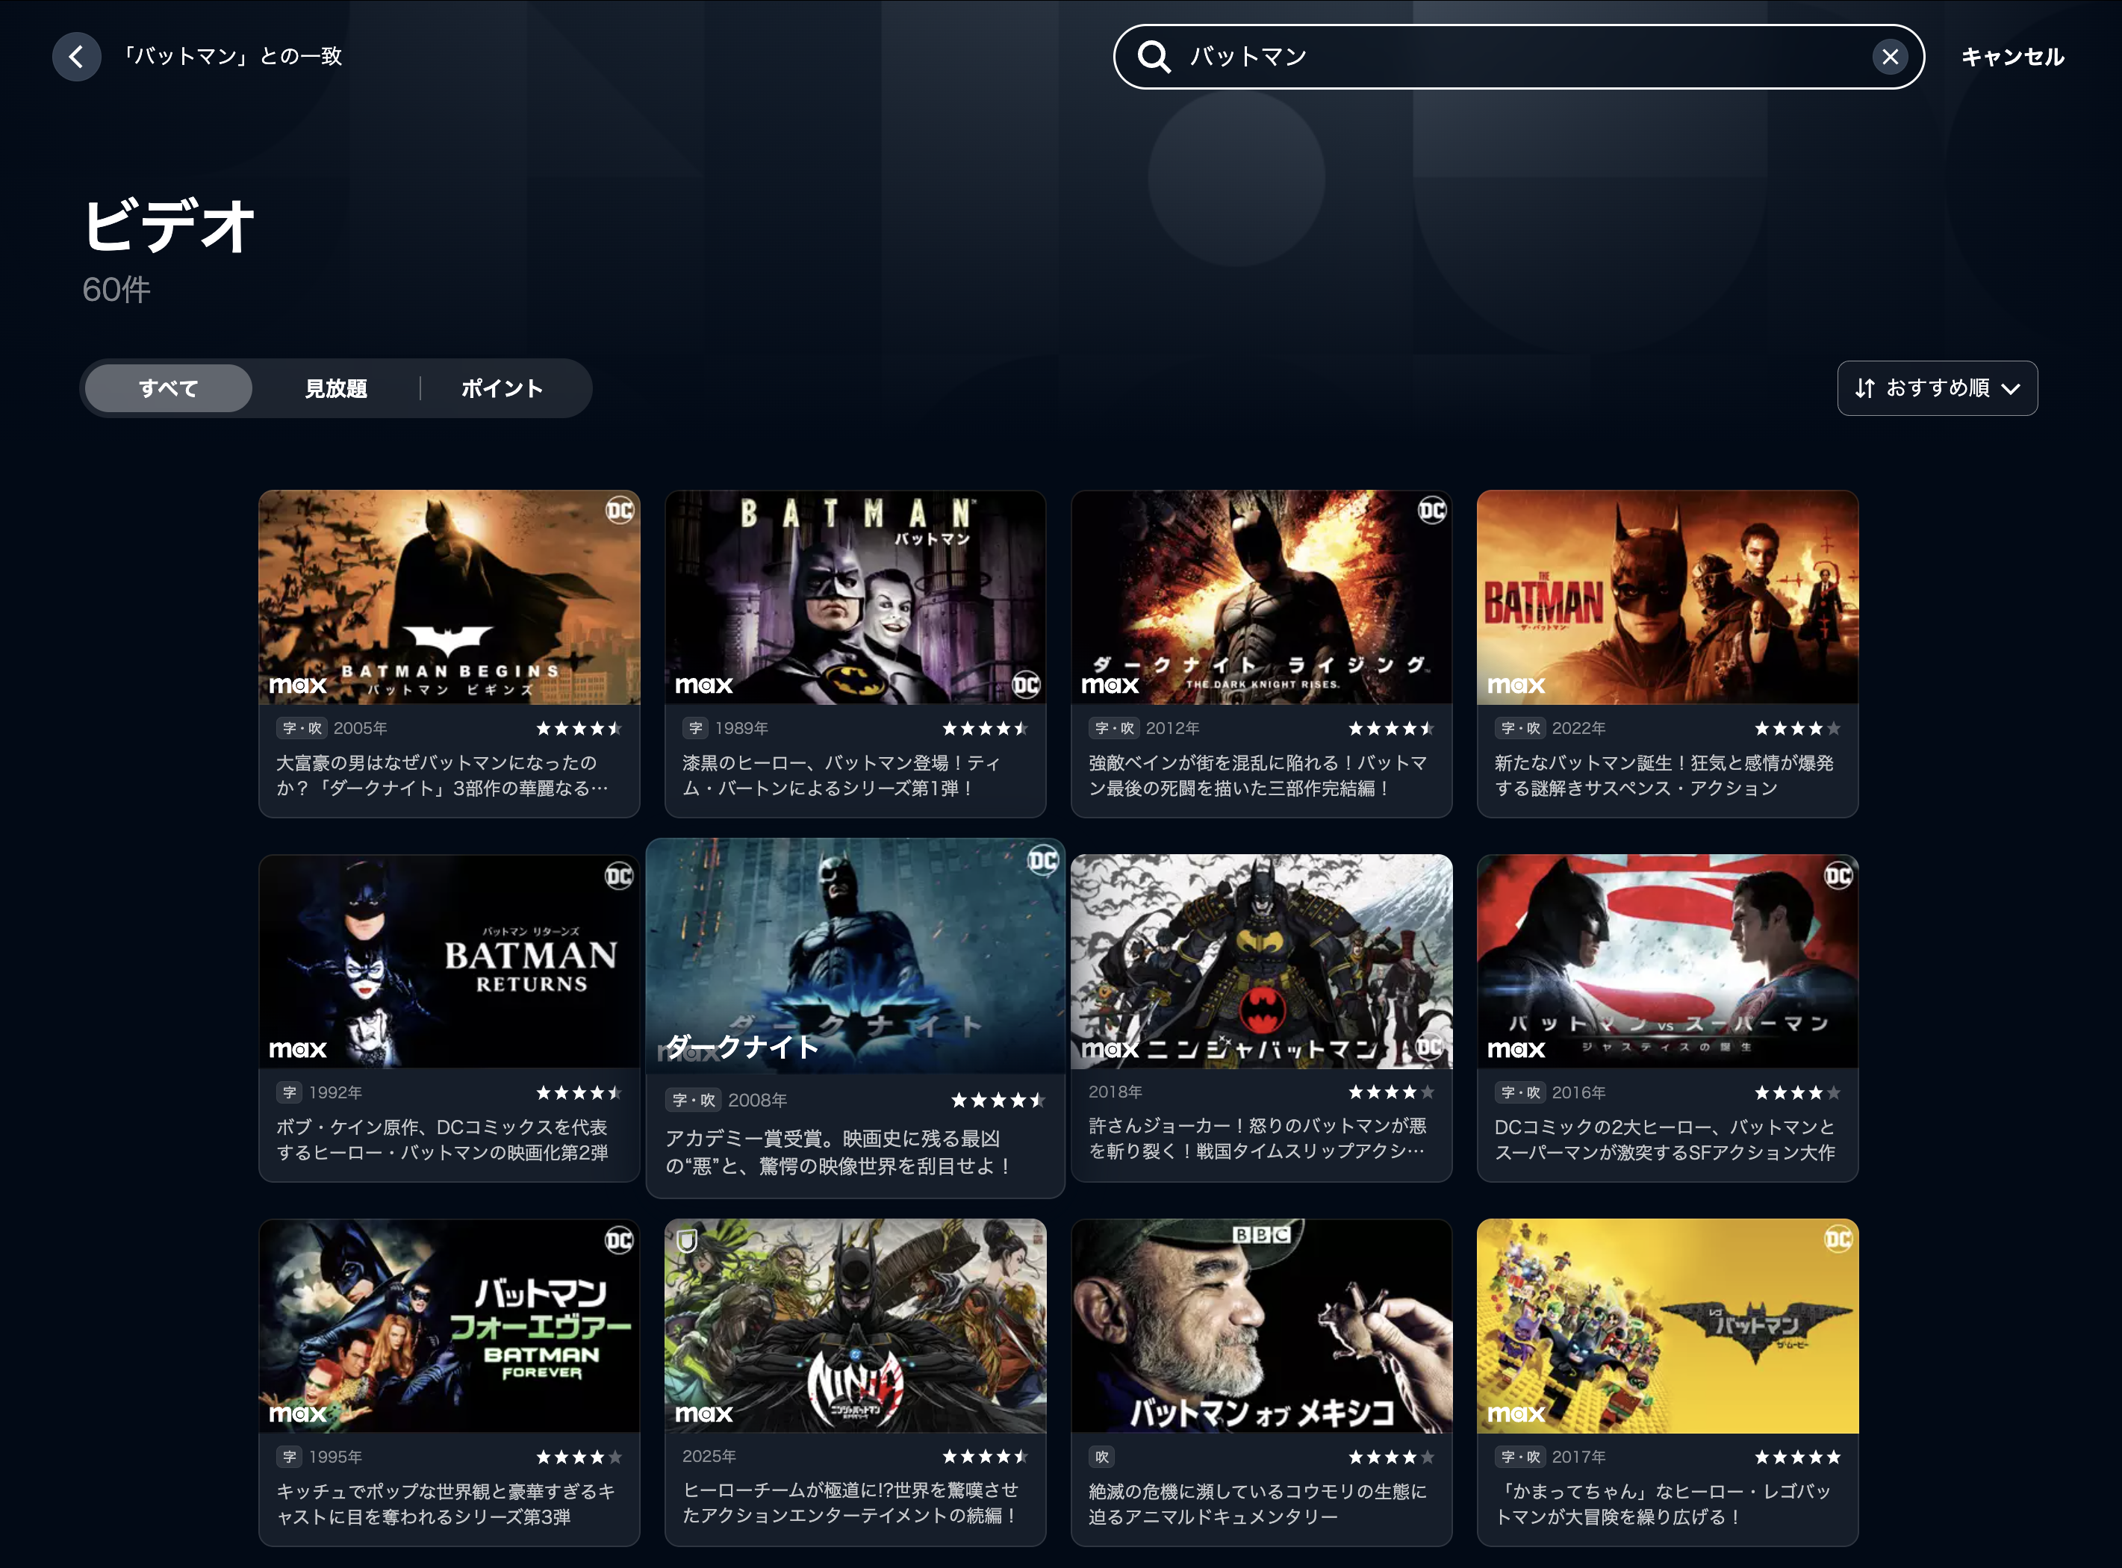Open the 2025 Ninja Batman sequel thumbnail
The height and width of the screenshot is (1568, 2122).
coord(855,1325)
